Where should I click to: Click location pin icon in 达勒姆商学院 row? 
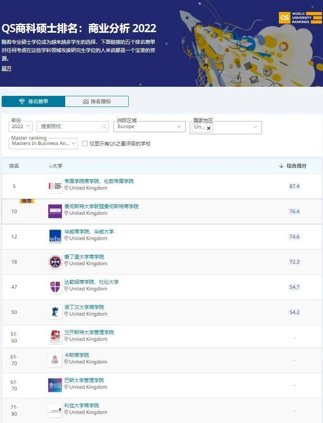click(66, 289)
